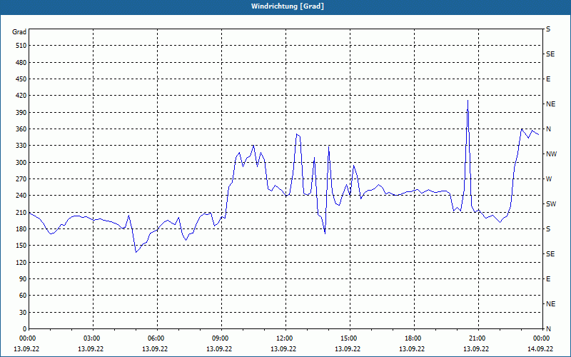Select the 15:00 time axis label

(x=348, y=338)
